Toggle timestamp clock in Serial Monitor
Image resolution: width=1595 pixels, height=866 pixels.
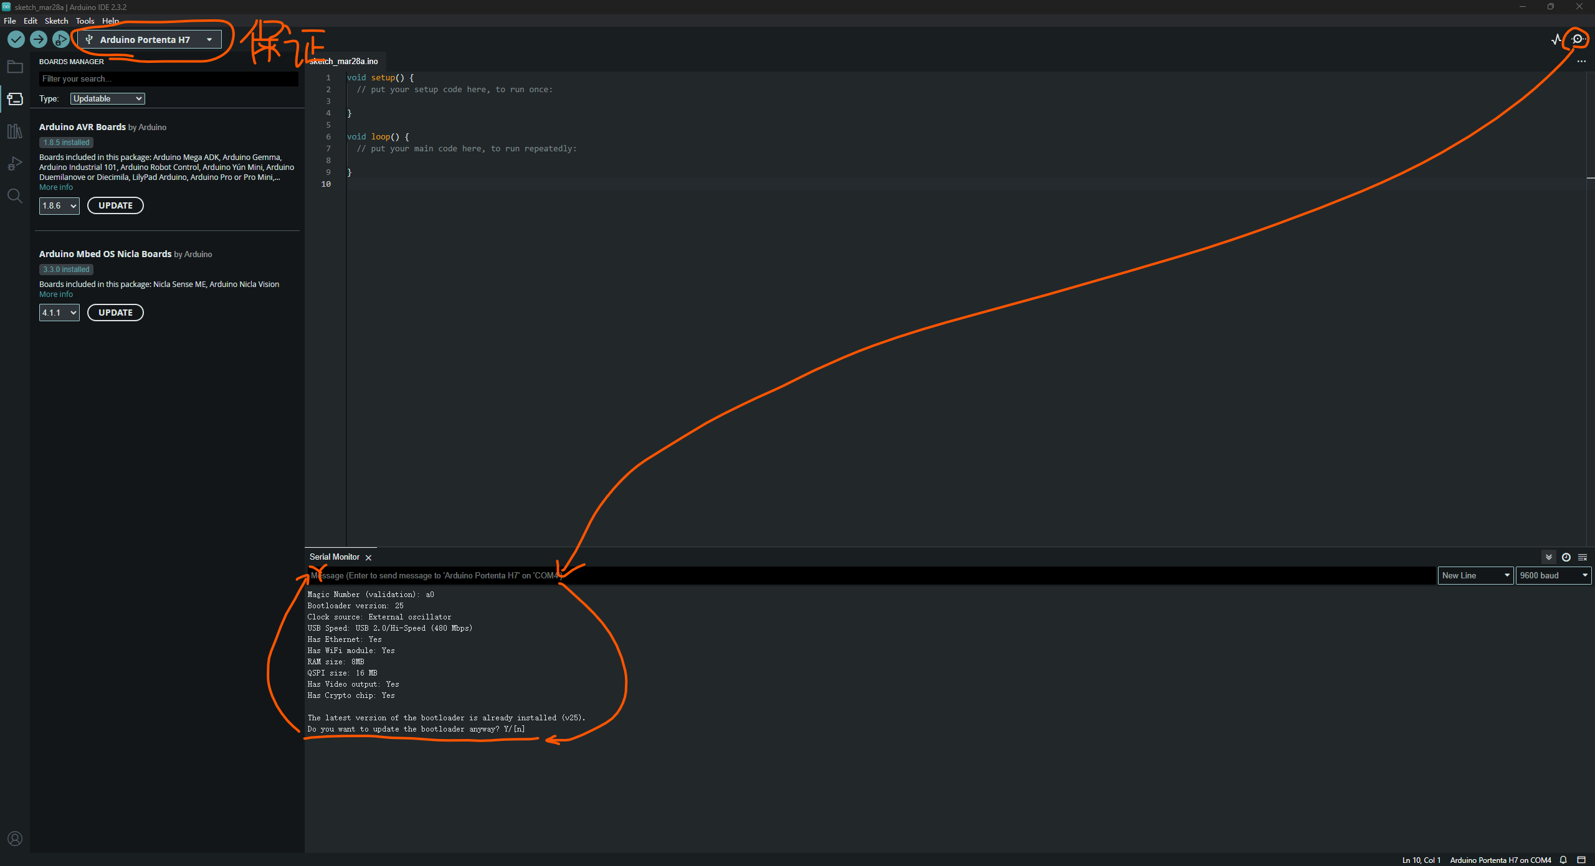pos(1566,557)
